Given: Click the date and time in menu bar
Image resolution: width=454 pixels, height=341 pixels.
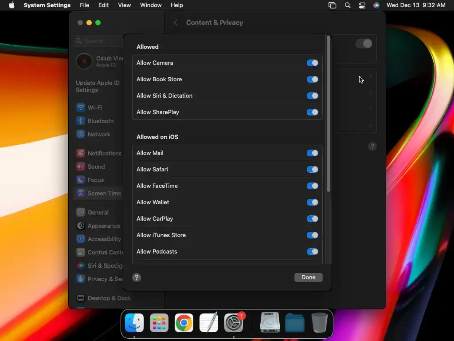Looking at the screenshot, I should click(x=416, y=5).
